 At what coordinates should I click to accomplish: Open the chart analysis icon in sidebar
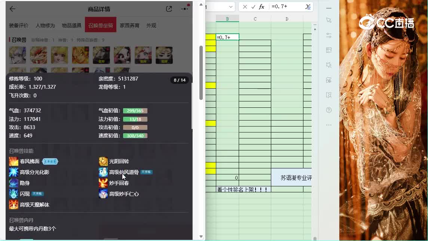(x=328, y=80)
